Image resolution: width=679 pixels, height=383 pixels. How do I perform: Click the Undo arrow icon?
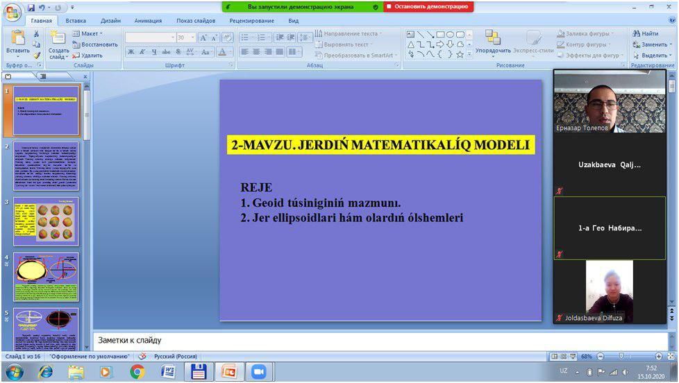click(42, 8)
